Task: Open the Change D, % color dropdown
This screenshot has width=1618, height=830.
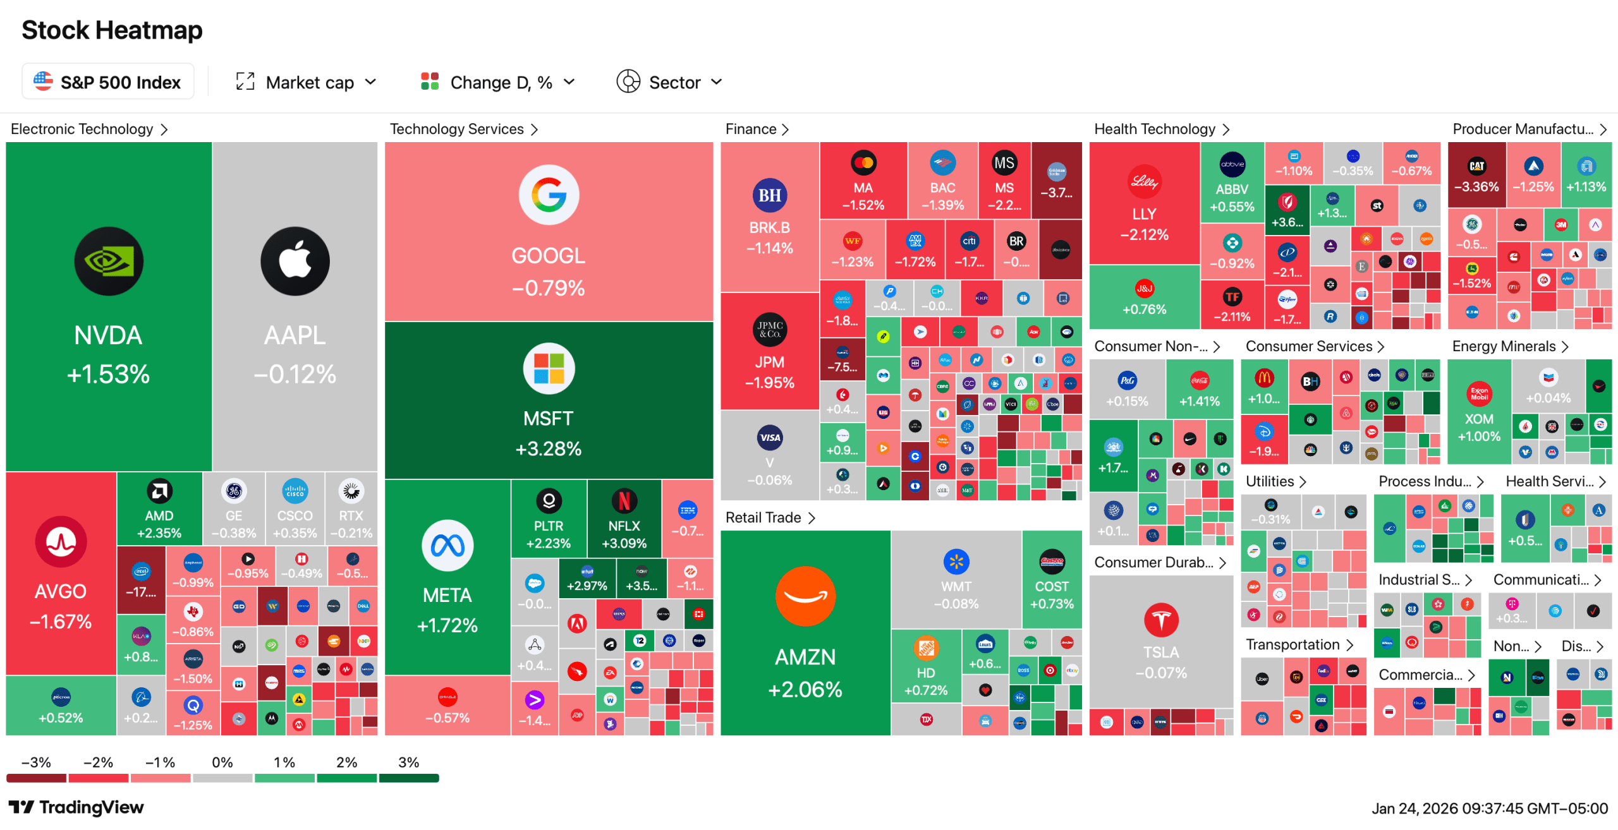Action: 498,82
